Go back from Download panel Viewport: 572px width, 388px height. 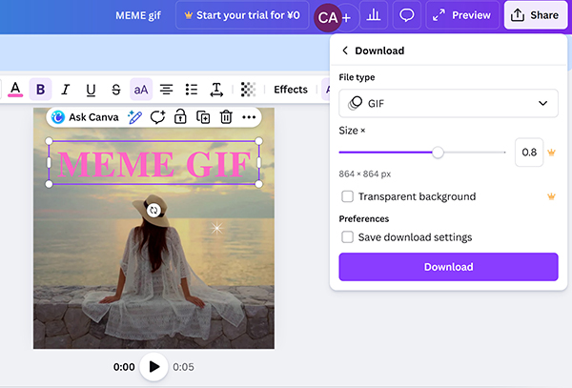tap(345, 51)
